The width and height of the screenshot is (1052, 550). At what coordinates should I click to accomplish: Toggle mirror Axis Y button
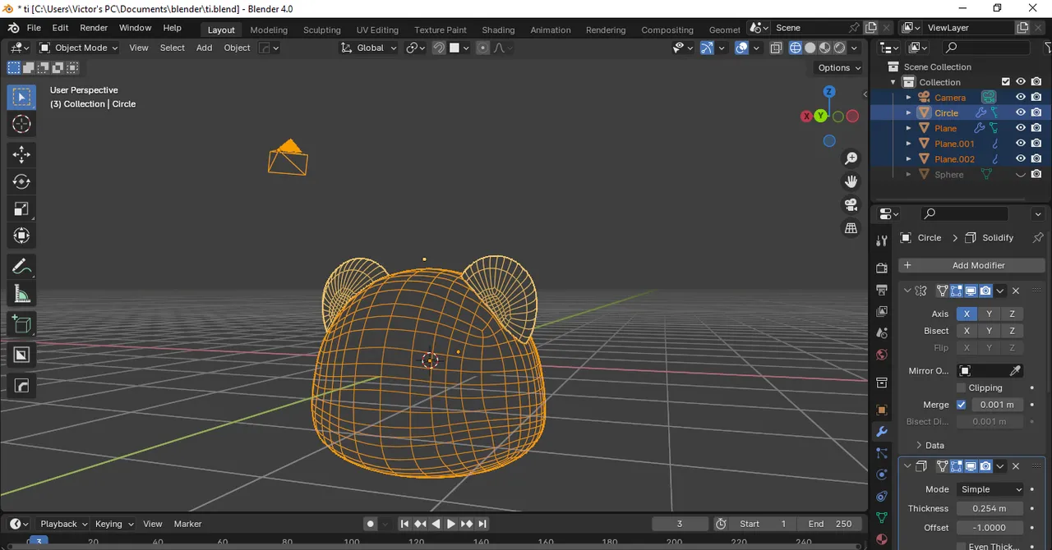pyautogui.click(x=990, y=314)
